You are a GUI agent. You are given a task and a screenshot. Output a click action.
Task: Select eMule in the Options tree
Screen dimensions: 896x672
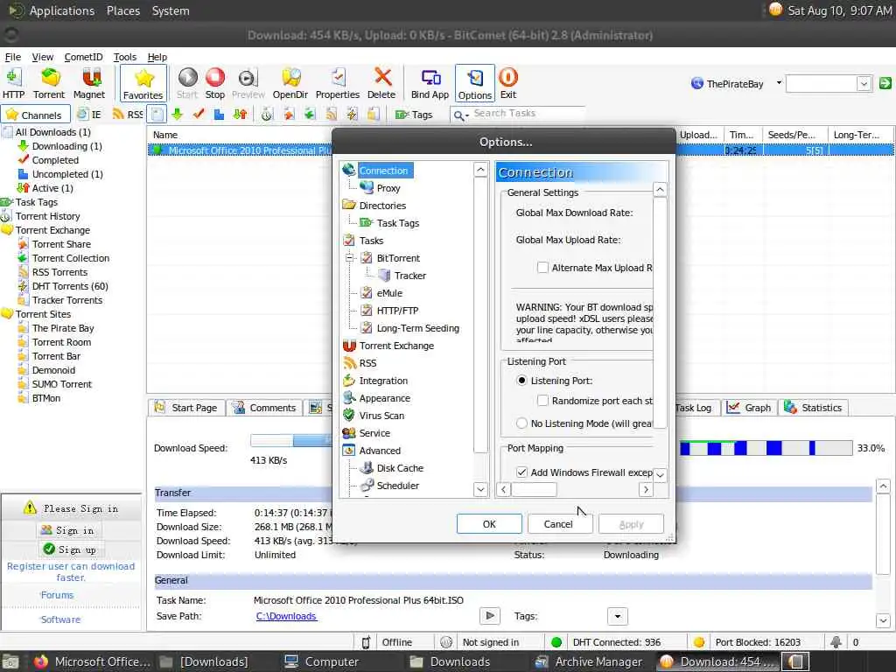389,293
